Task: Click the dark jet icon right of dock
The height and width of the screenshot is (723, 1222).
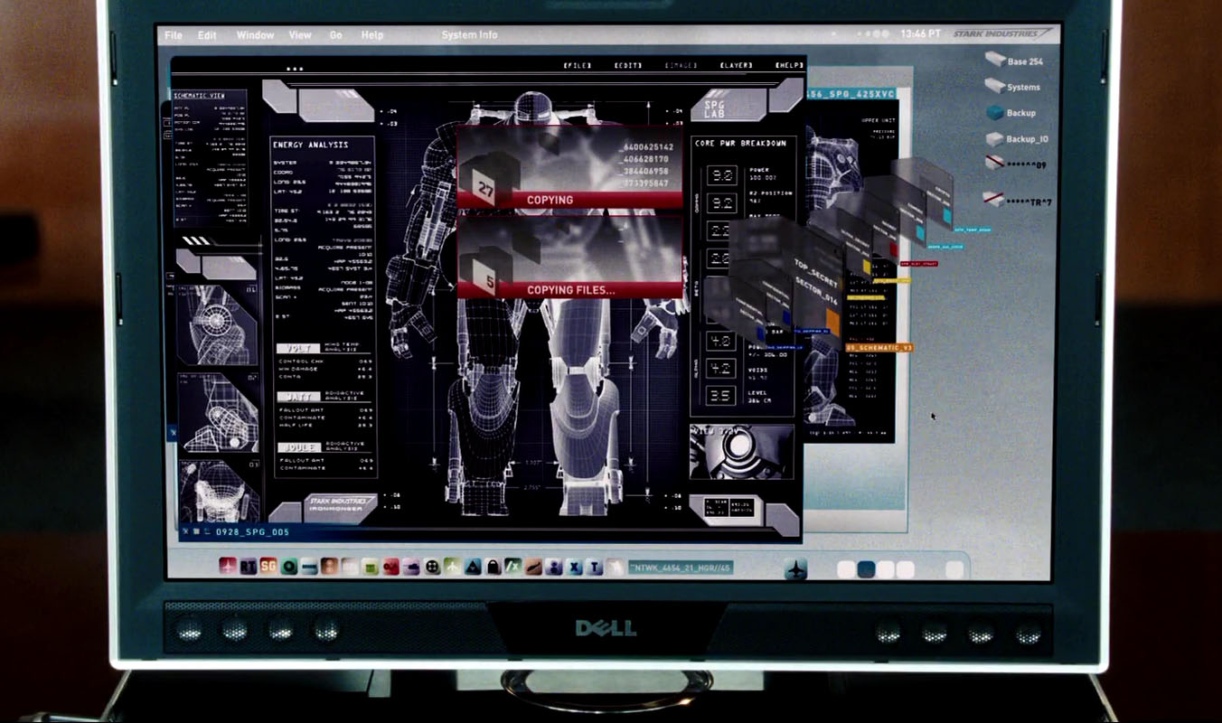Action: pyautogui.click(x=795, y=569)
